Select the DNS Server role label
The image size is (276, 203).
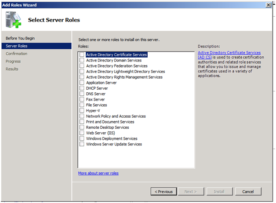pyautogui.click(x=95, y=94)
